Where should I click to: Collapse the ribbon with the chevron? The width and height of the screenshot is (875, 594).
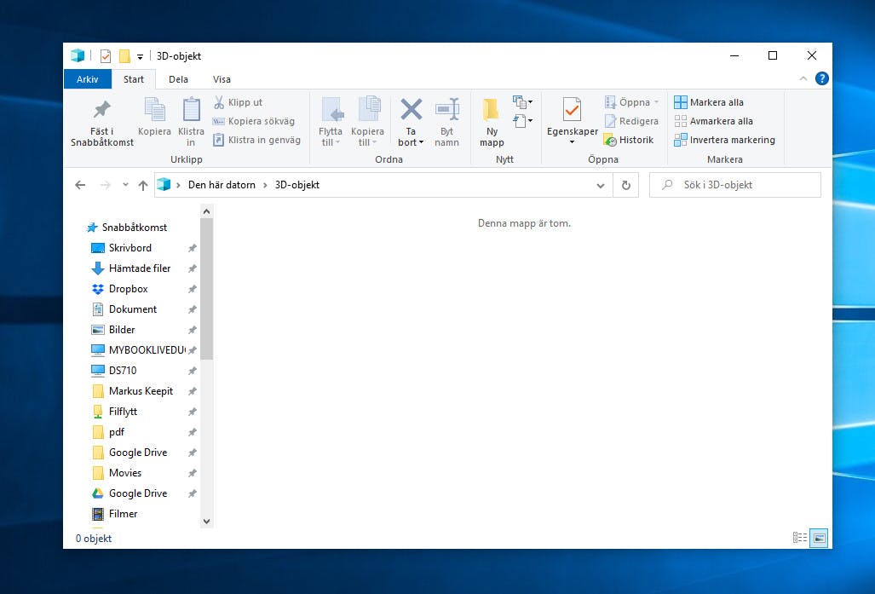[x=803, y=78]
